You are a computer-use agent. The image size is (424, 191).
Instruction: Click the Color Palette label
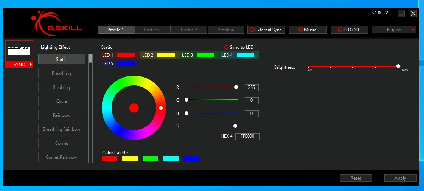pyautogui.click(x=115, y=153)
